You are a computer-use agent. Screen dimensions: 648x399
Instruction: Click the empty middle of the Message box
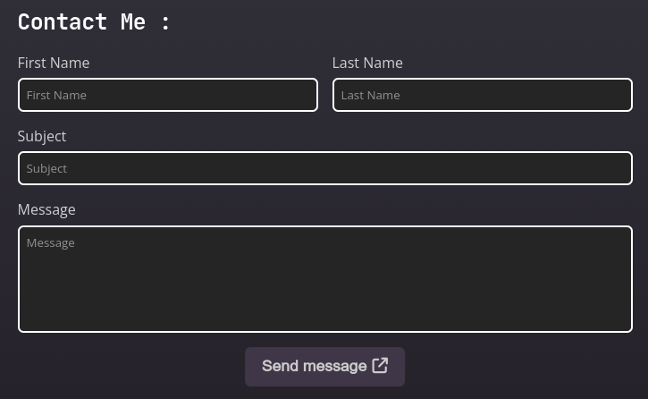pos(324,286)
